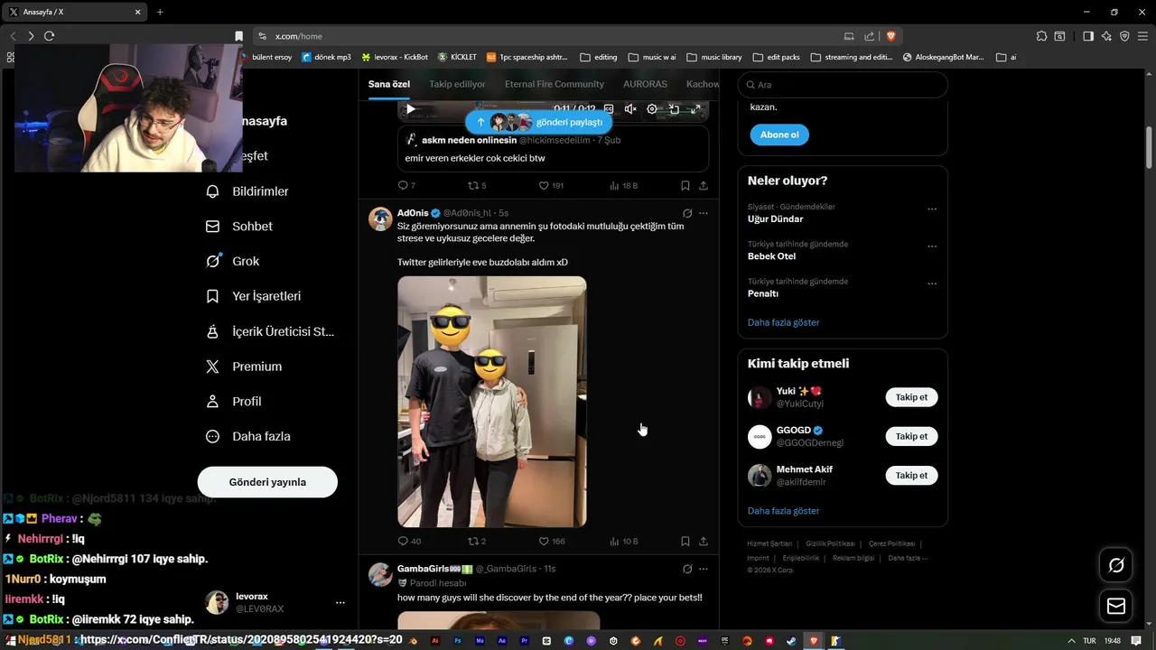Open Yer İşaretleri bookmark icon in sidebar

[x=213, y=296]
